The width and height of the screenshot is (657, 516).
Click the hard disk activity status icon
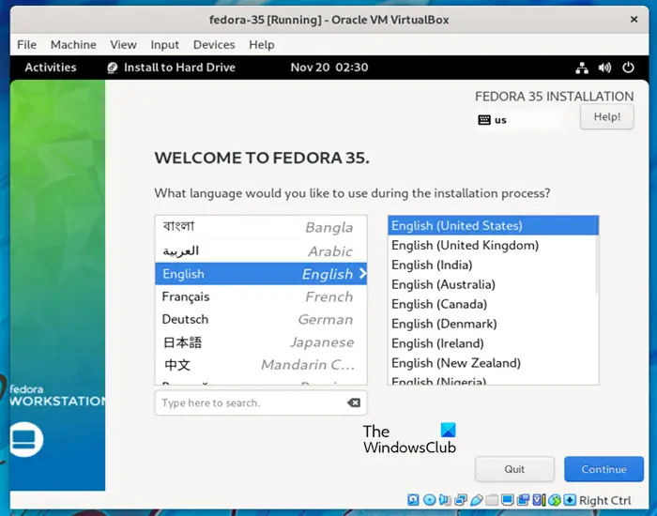[413, 500]
